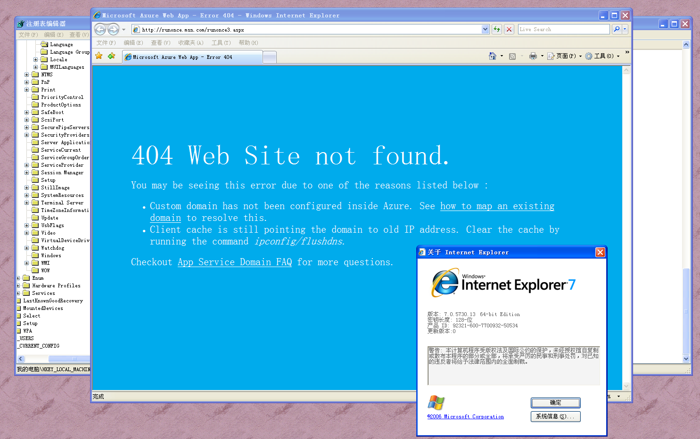Viewport: 700px width, 439px height.
Task: Open a new blank tab
Action: point(269,57)
